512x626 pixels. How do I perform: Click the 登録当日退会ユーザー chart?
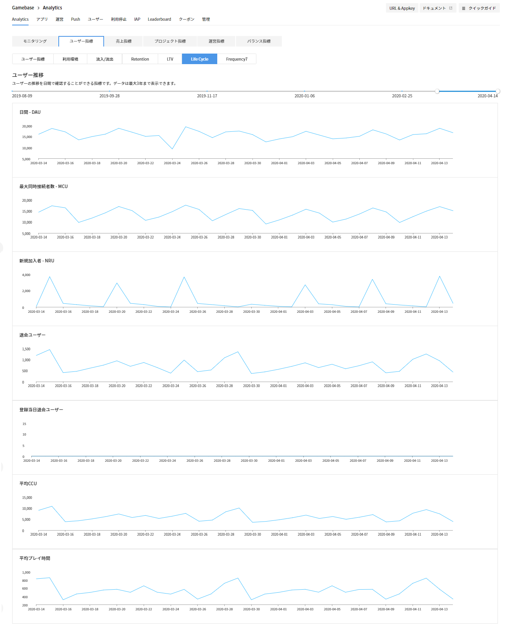(242, 456)
